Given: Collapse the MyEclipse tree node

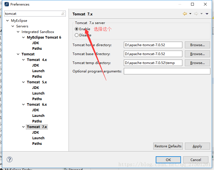Looking at the screenshot, I should (8, 21).
